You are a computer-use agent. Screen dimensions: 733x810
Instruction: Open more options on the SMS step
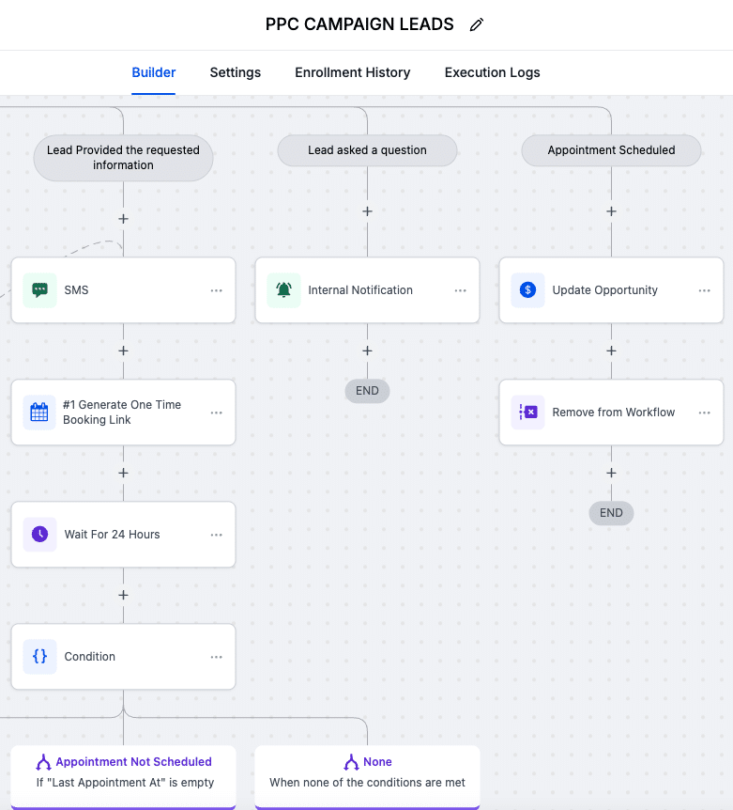pos(217,290)
